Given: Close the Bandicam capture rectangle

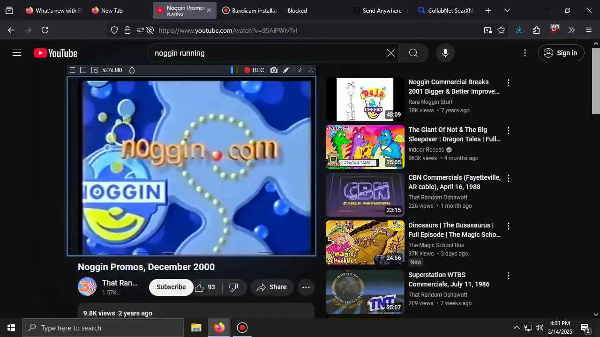Looking at the screenshot, I should [x=310, y=70].
